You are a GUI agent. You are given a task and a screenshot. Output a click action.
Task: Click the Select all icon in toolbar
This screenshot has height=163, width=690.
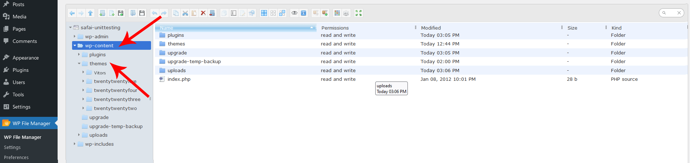(264, 13)
